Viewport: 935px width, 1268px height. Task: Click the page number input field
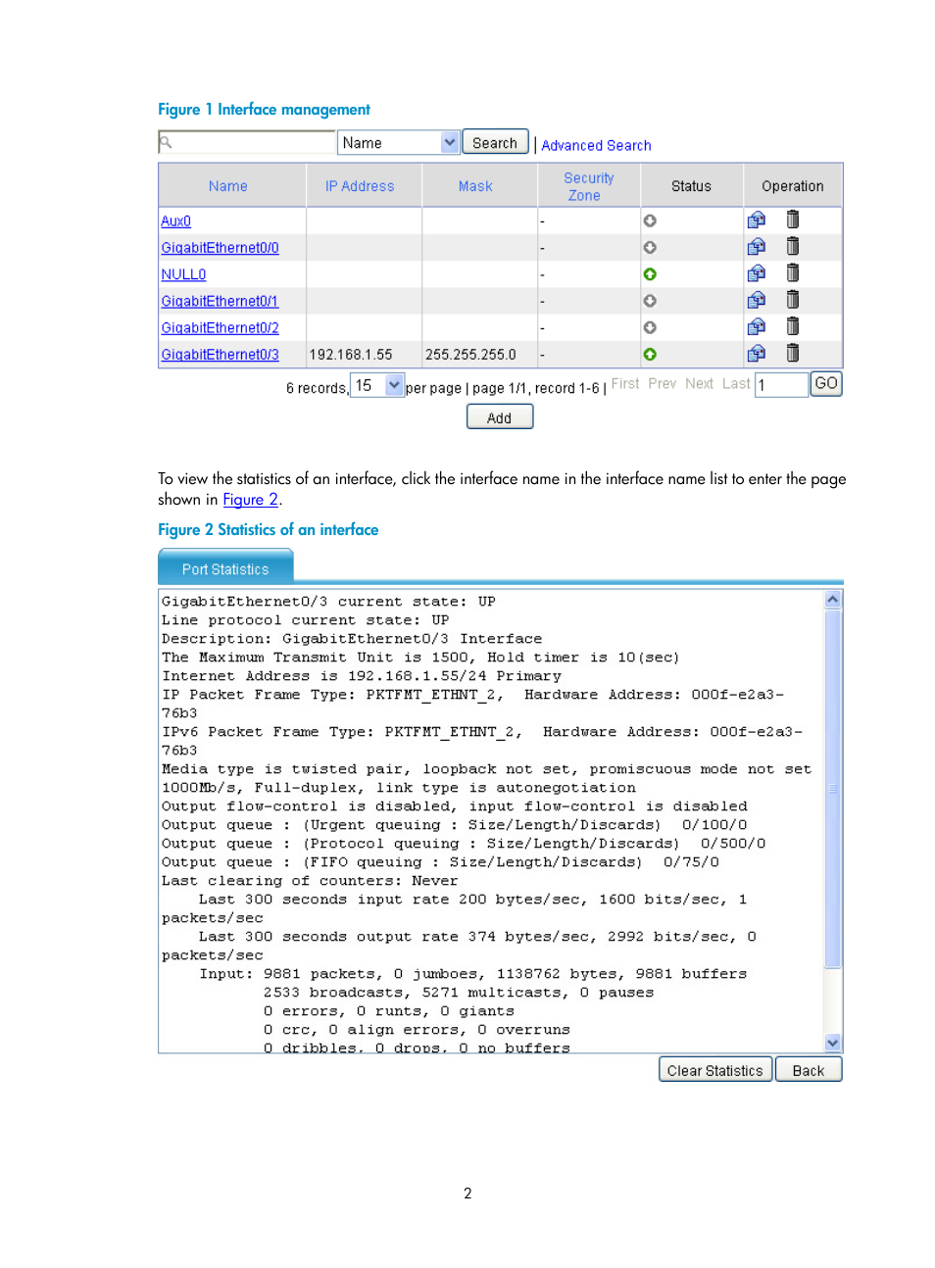pos(781,385)
